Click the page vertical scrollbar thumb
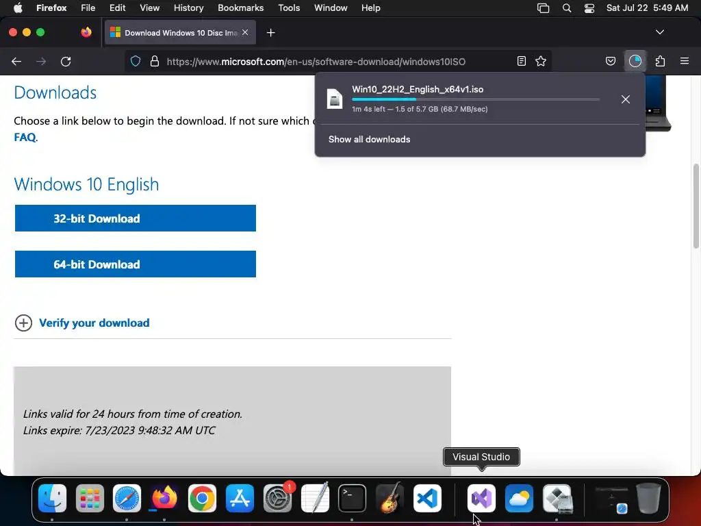701x526 pixels. [x=696, y=206]
